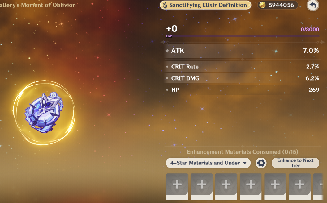Click the back arrow return button
The width and height of the screenshot is (327, 203).
click(312, 5)
